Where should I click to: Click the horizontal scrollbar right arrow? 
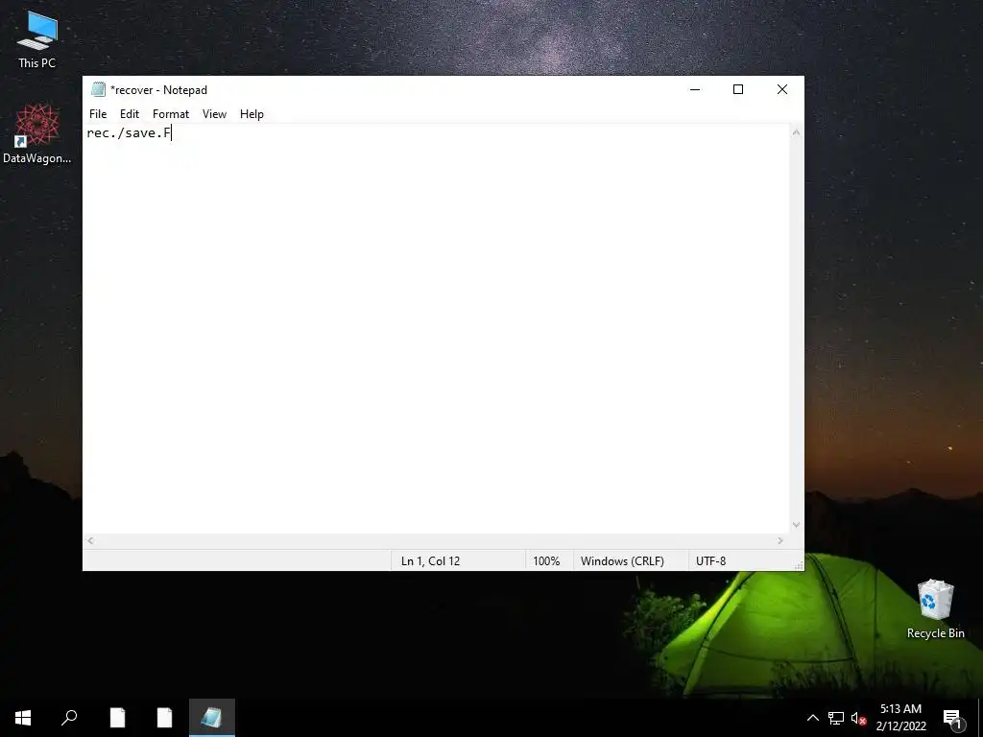[780, 541]
